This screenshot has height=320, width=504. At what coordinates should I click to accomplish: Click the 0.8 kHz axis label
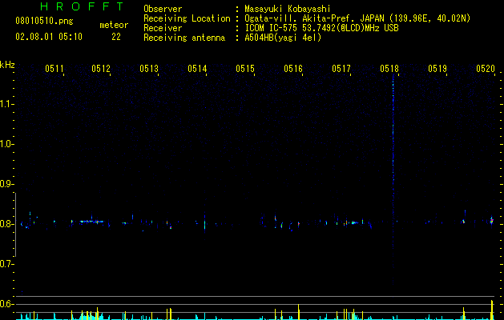pos(6,224)
